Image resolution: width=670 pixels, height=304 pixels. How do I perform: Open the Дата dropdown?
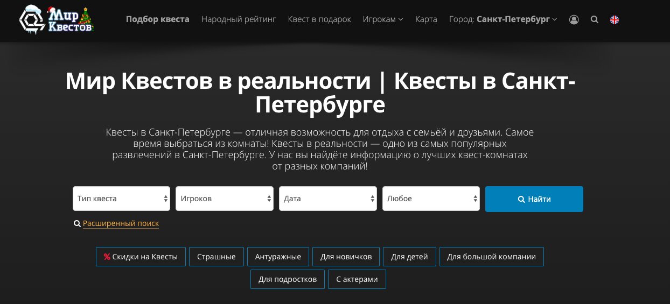328,199
